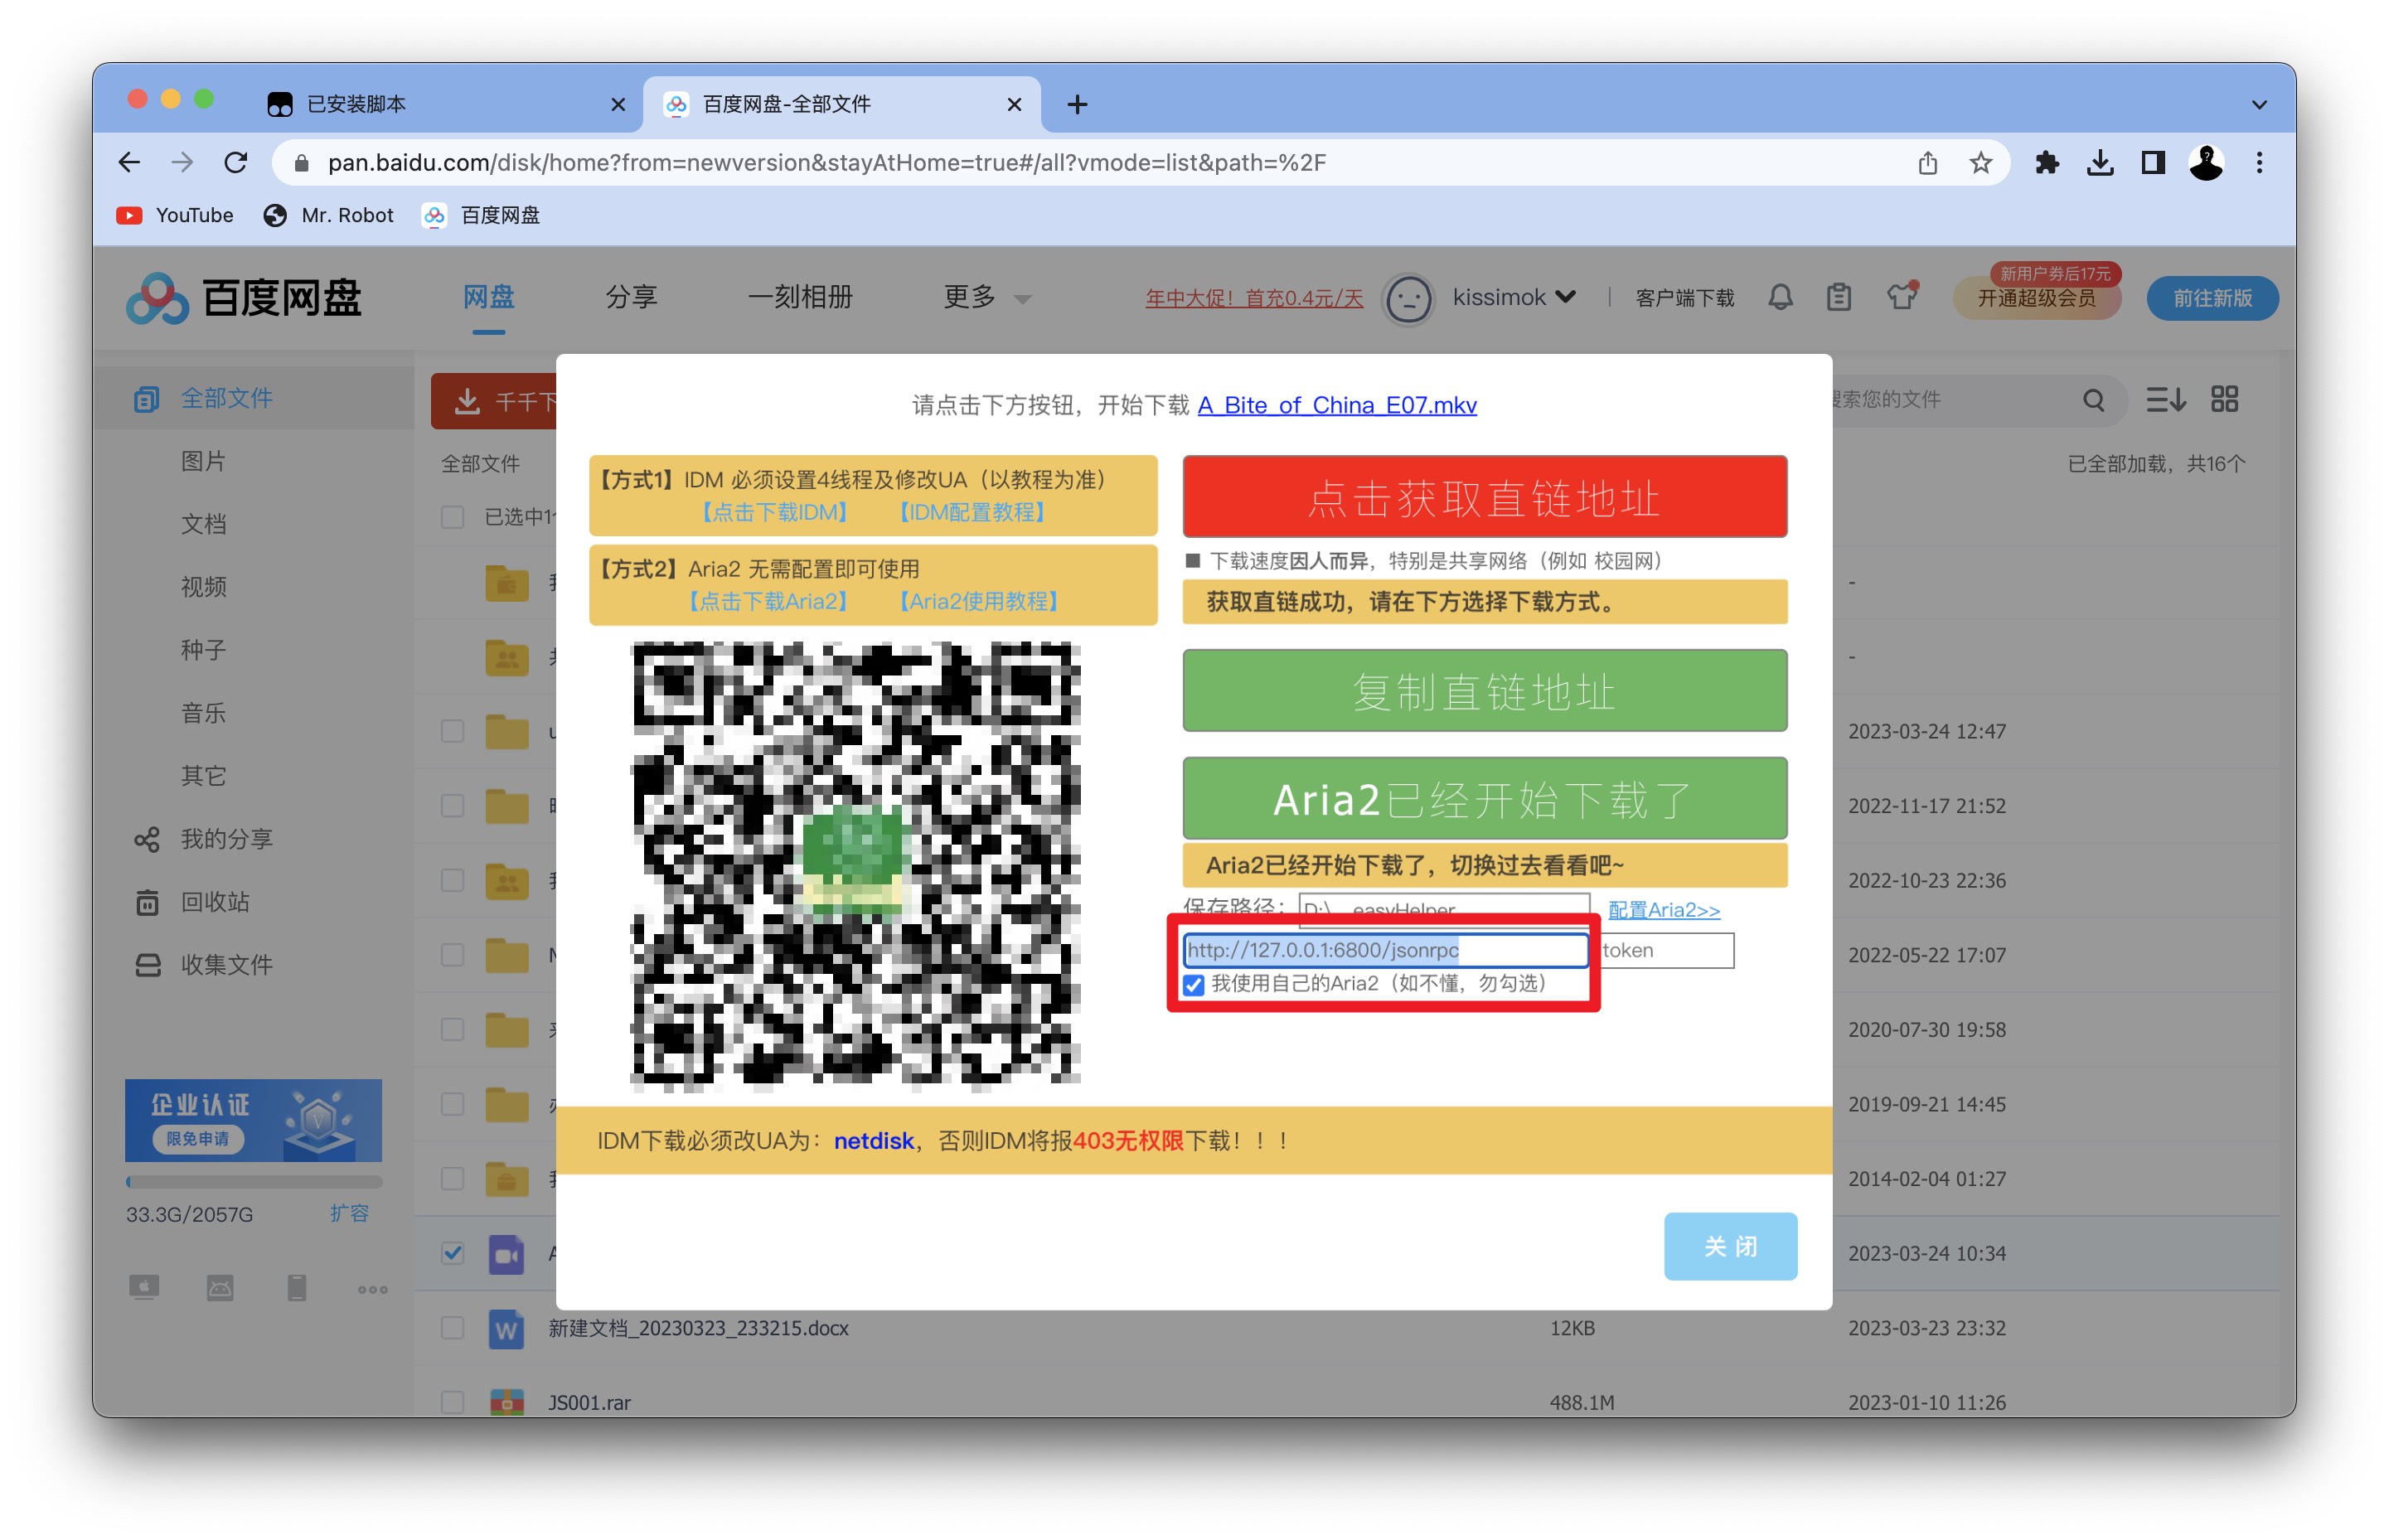This screenshot has width=2389, height=1540.
Task: Bookmark this page with star icon
Action: pos(1980,163)
